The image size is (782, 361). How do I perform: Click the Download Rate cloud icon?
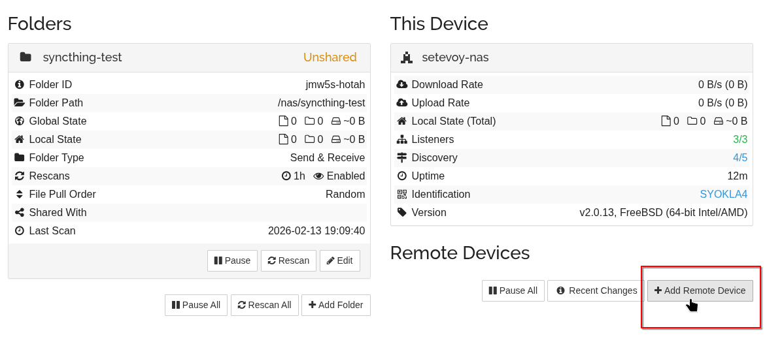(402, 84)
